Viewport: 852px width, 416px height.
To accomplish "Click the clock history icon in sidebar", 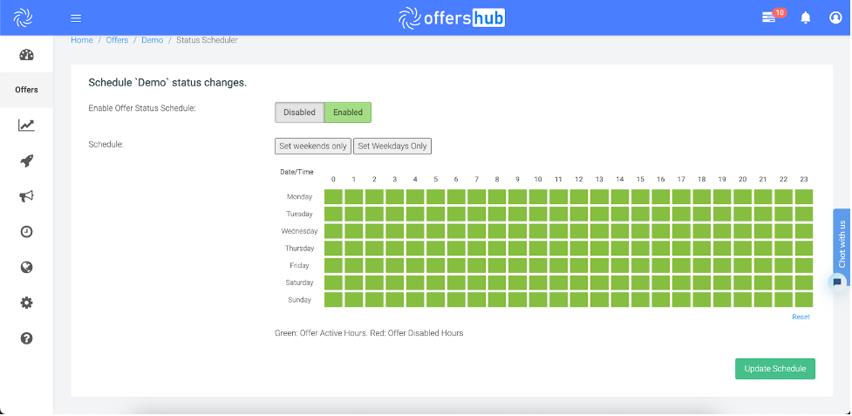I will pos(26,231).
